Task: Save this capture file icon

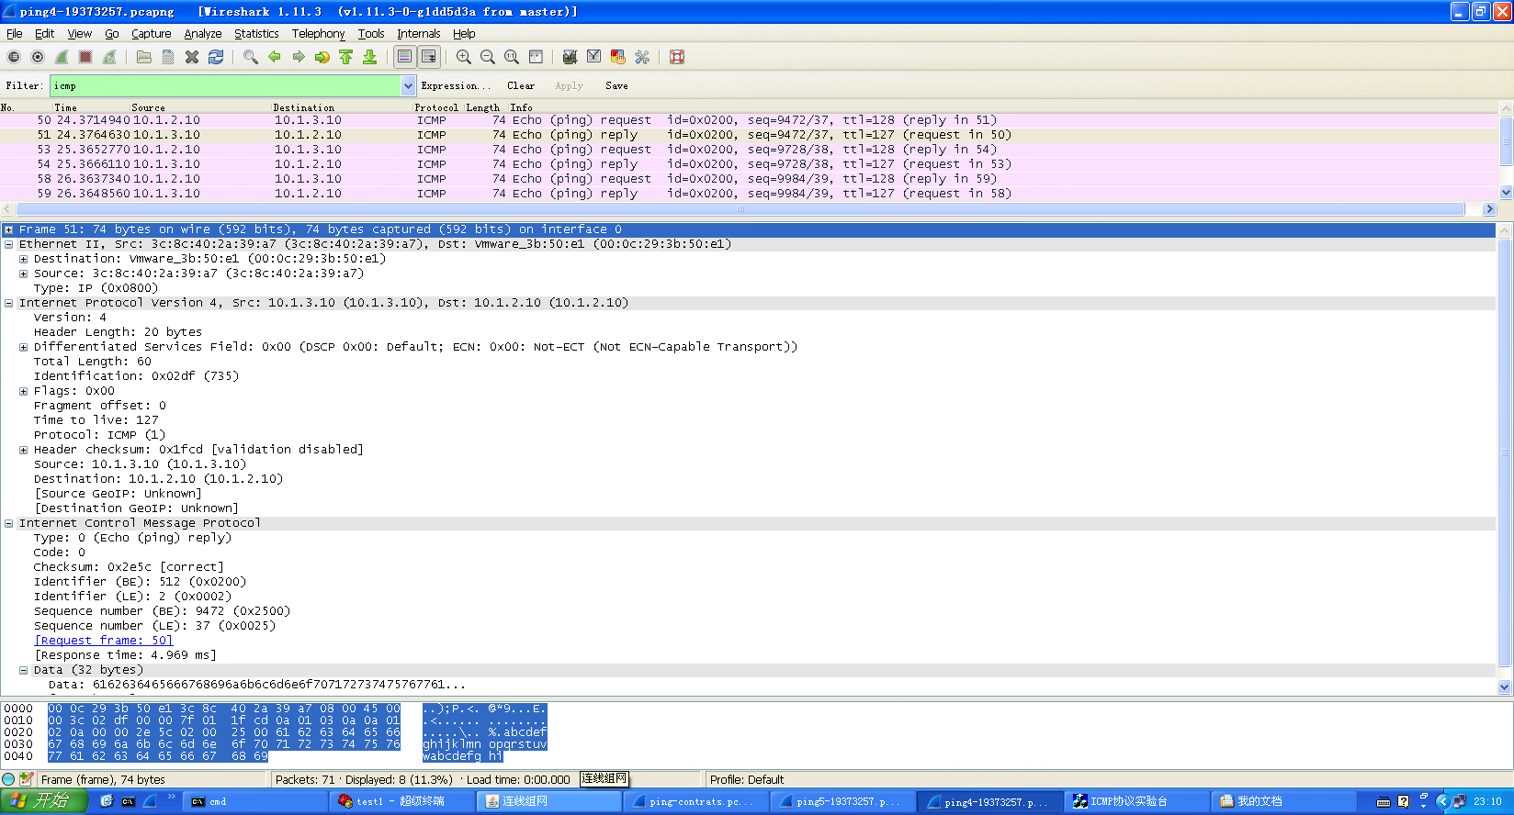Action: pos(168,57)
